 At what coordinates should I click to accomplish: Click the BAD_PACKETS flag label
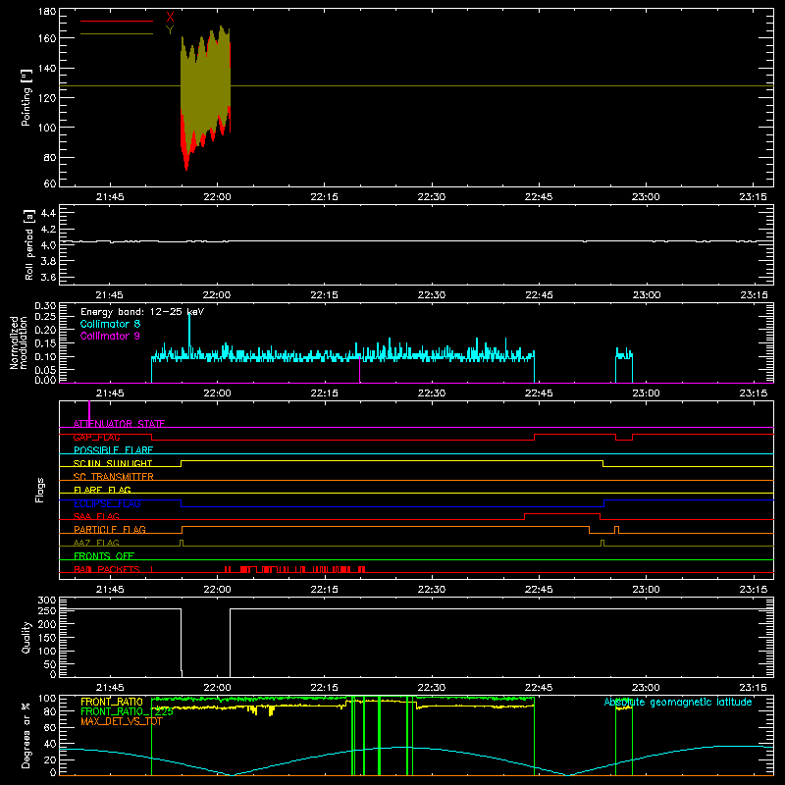107,569
